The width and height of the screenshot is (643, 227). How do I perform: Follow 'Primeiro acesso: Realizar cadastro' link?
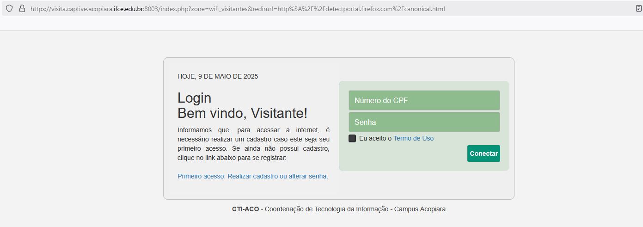[252, 176]
